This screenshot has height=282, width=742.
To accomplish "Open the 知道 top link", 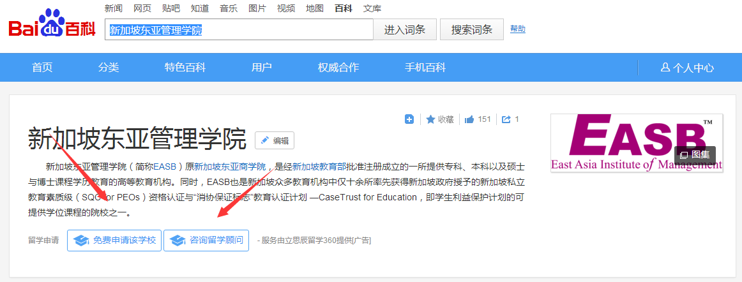I will coord(200,8).
